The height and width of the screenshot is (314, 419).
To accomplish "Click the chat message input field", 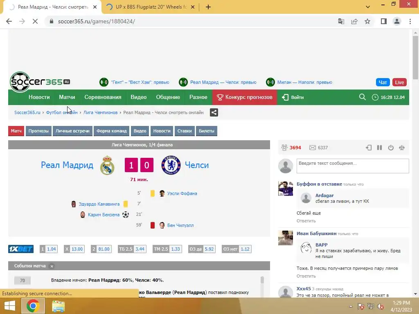I will coord(353,166).
